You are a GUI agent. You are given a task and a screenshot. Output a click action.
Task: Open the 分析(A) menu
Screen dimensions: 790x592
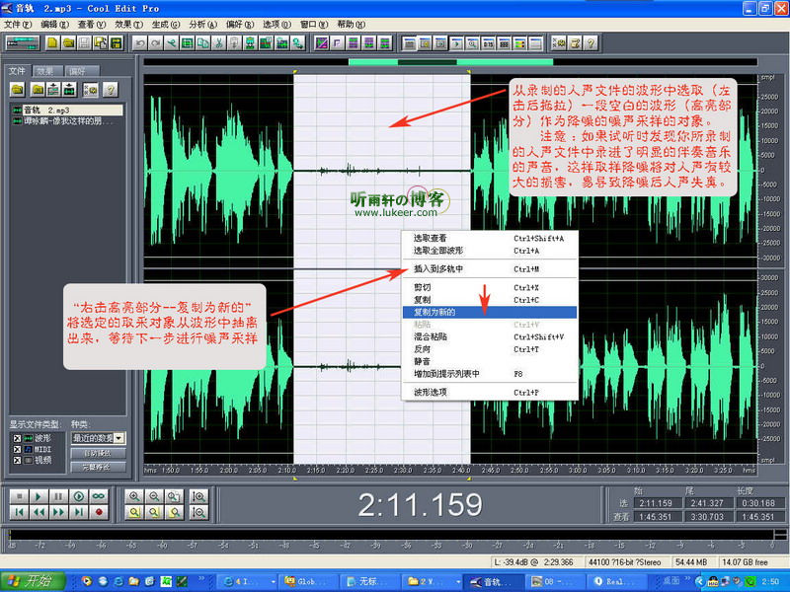(202, 24)
